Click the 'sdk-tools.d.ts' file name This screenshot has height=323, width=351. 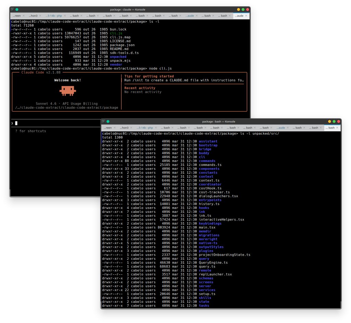click(124, 53)
